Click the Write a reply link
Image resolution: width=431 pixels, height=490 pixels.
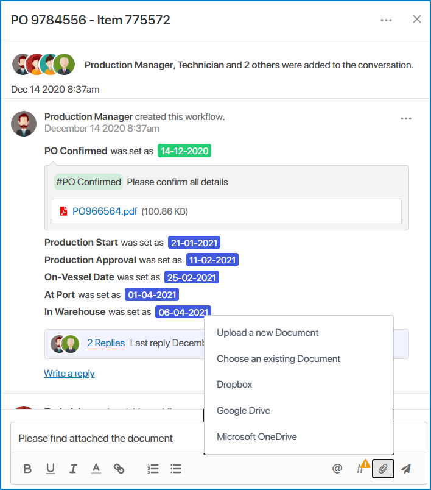pos(69,373)
